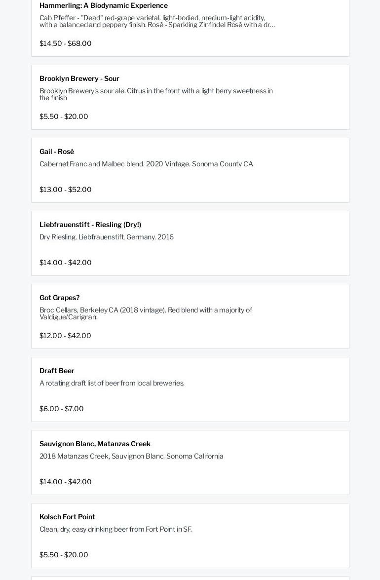This screenshot has width=380, height=580.
Task: Click the Cab Pfeffer description text
Action: click(157, 21)
